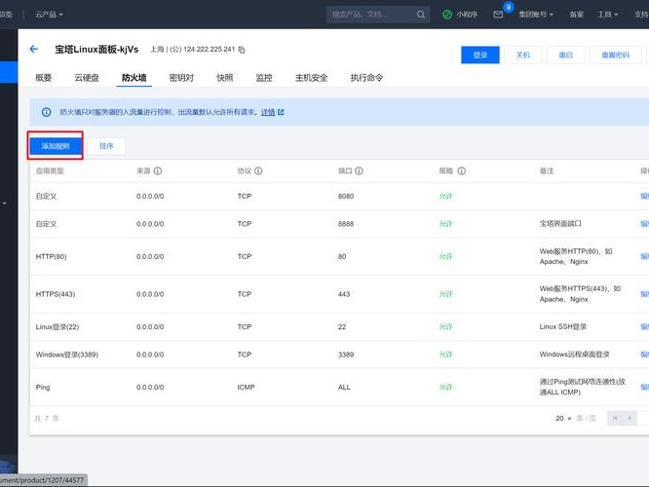The image size is (649, 487).
Task: Select the HTTP(80) application type cell
Action: (x=51, y=256)
